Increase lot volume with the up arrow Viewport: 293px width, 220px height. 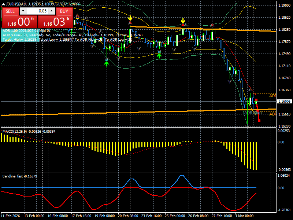coord(52,11)
